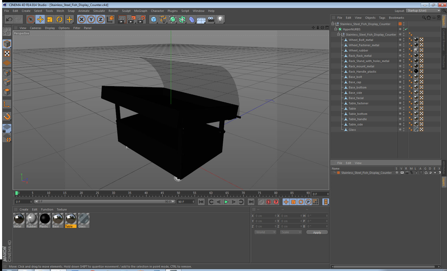Select the Rotate tool
Image resolution: width=447 pixels, height=271 pixels.
60,19
